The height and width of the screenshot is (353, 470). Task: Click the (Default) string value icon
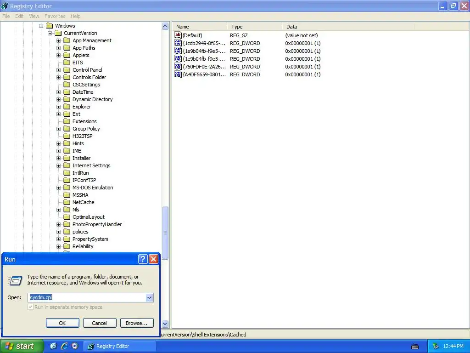coord(178,35)
